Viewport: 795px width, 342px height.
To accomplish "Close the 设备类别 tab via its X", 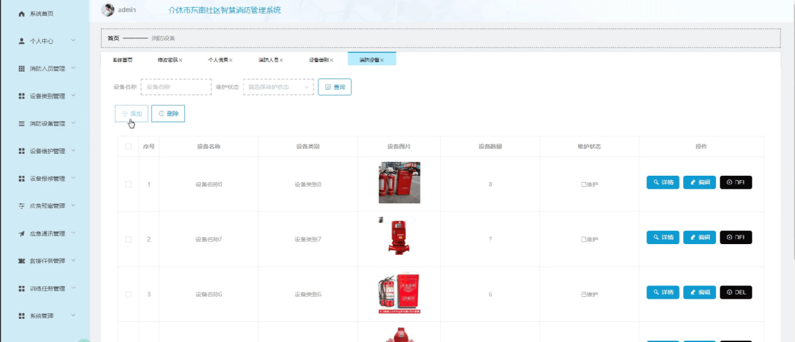I will point(331,60).
